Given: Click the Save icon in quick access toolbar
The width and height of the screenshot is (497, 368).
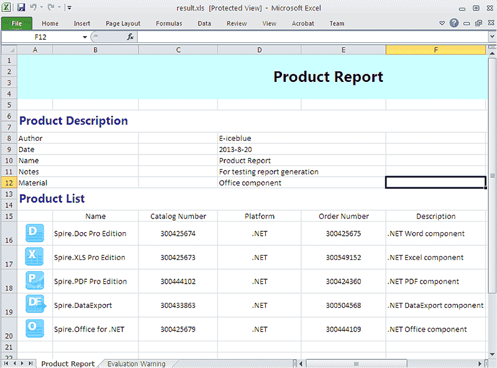Looking at the screenshot, I should (x=21, y=7).
